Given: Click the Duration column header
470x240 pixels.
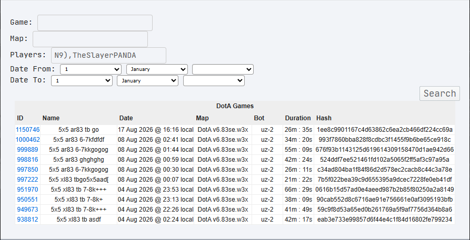Looking at the screenshot, I should click(x=298, y=118).
